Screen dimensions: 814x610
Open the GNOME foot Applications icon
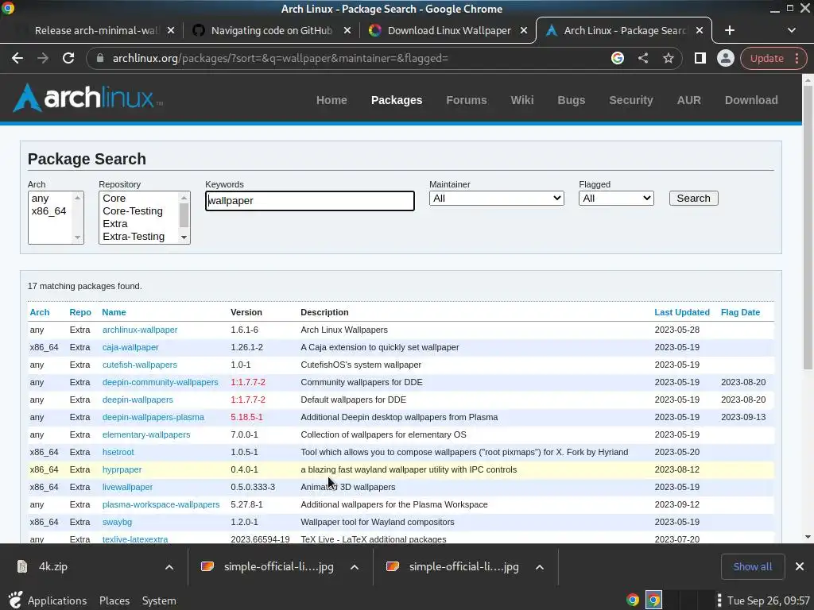point(16,600)
